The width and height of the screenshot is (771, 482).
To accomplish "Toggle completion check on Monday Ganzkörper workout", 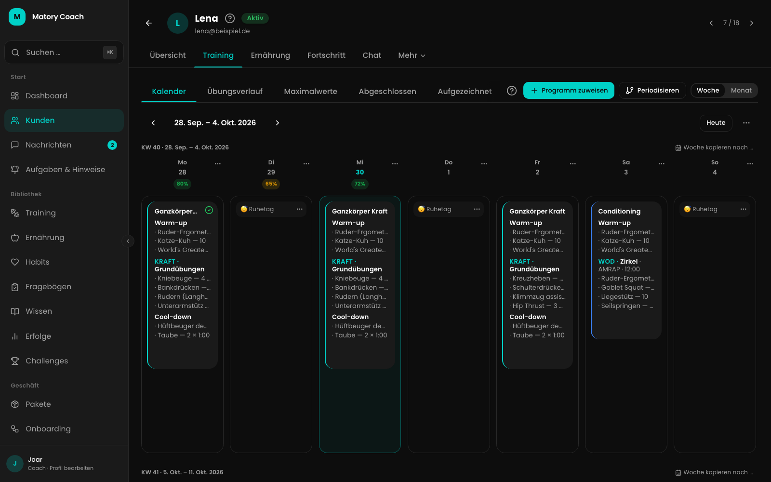I will (x=209, y=210).
